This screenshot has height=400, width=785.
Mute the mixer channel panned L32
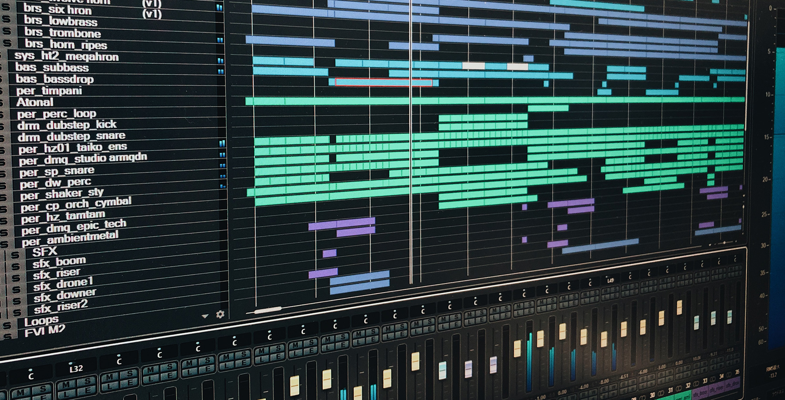(x=66, y=386)
